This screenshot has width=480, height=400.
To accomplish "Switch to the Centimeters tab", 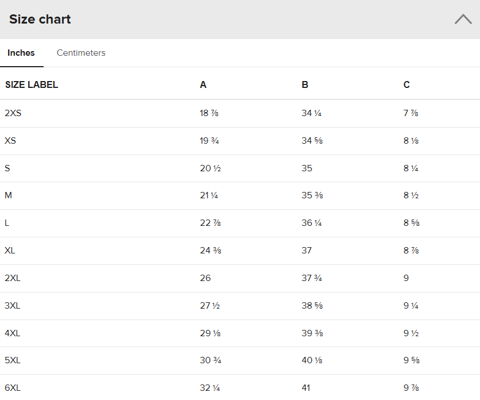I will 81,53.
